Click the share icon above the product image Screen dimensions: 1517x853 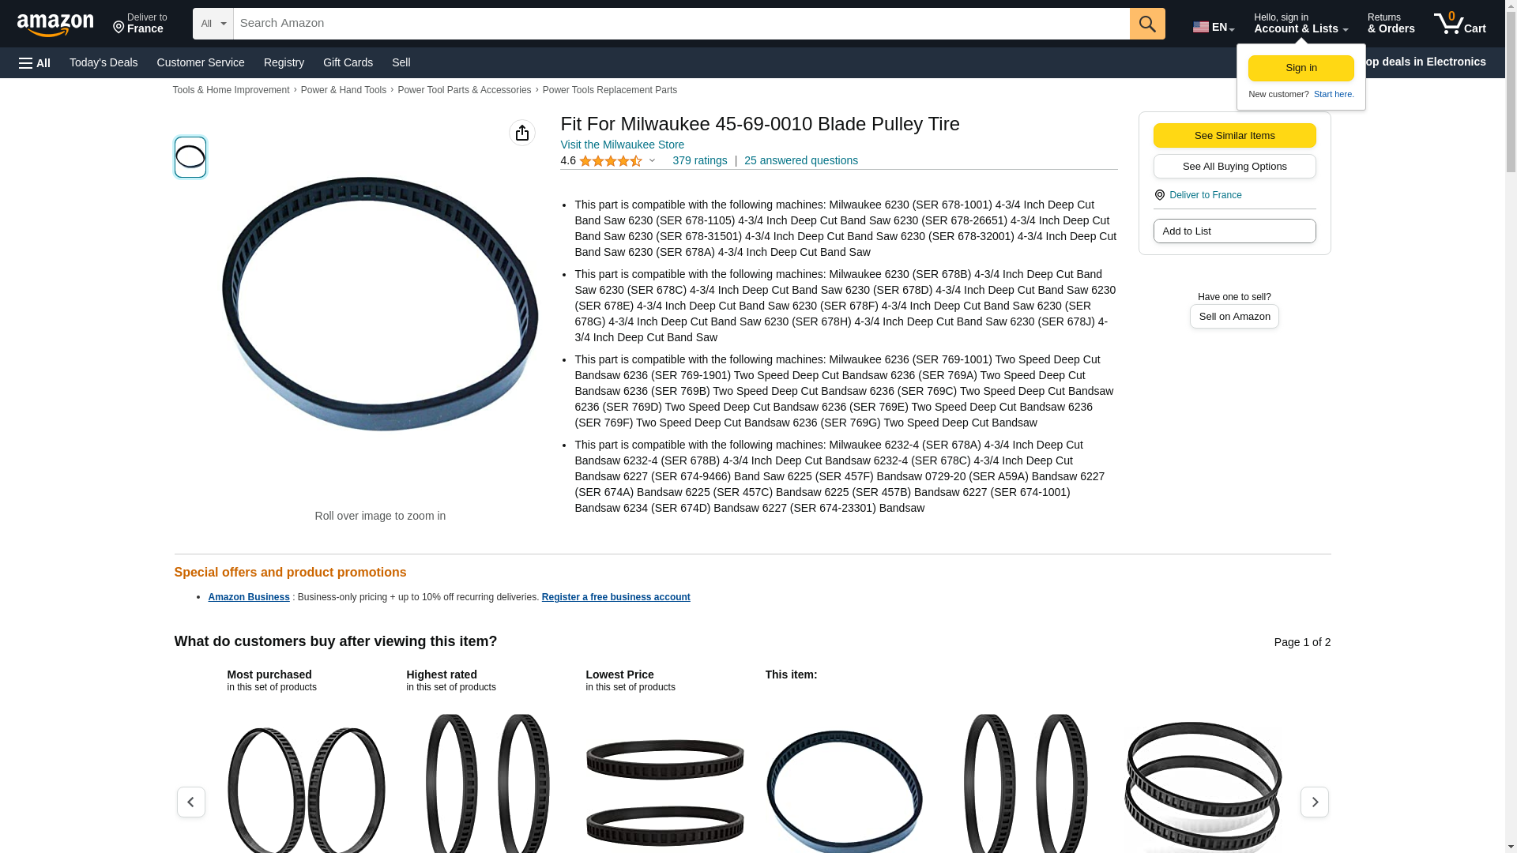tap(522, 133)
